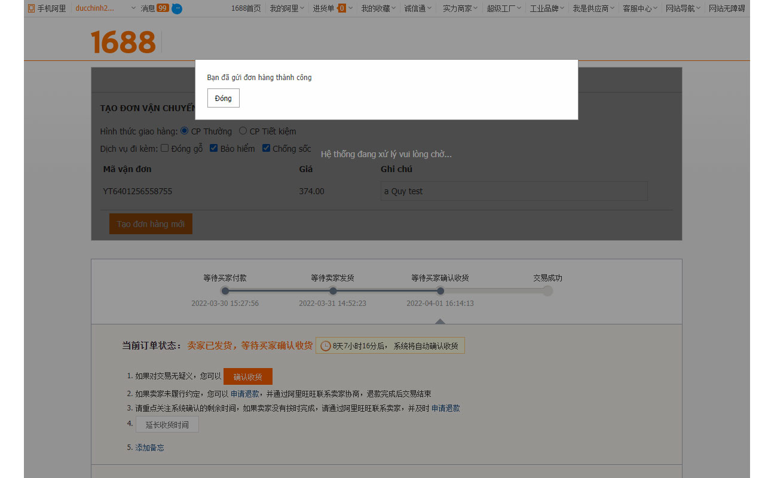
Task: Expand the 客服中心 dropdown
Action: tap(639, 8)
